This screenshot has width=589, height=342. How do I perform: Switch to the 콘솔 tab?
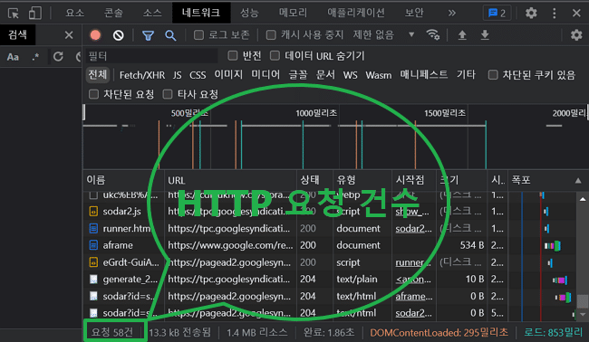113,13
